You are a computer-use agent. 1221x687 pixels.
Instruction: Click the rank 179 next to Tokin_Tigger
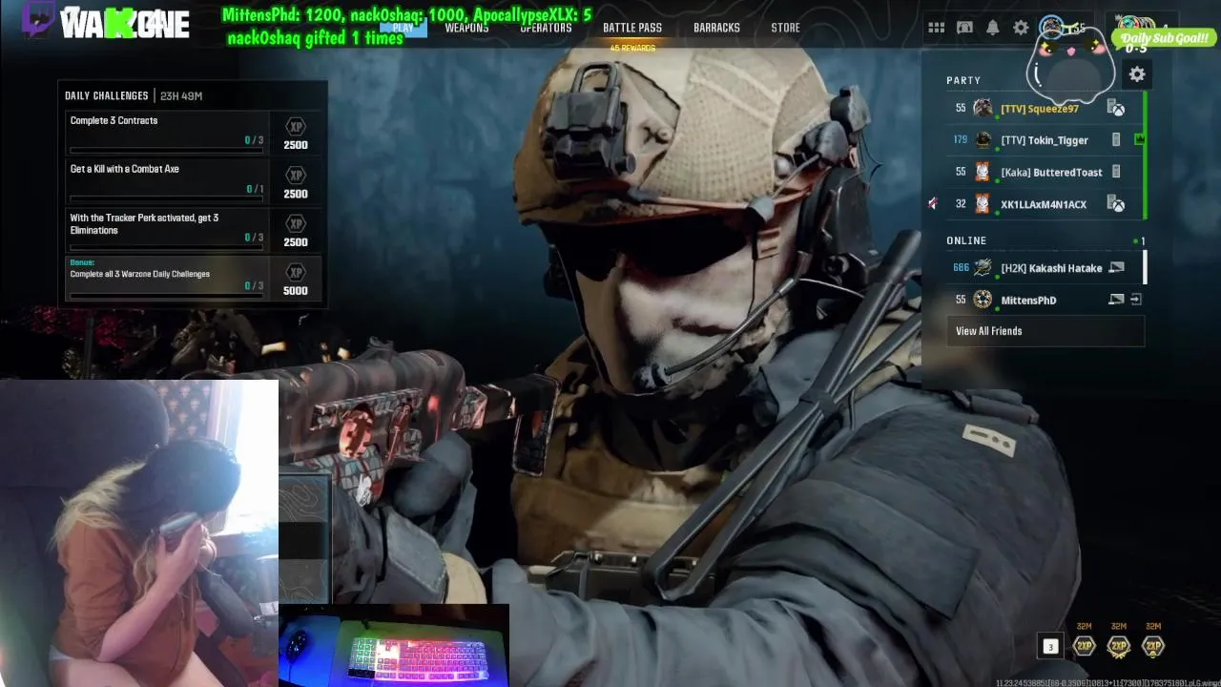click(x=960, y=139)
